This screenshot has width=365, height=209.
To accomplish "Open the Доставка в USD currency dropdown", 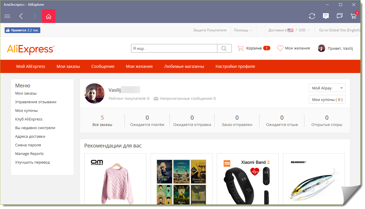I will click(x=289, y=30).
